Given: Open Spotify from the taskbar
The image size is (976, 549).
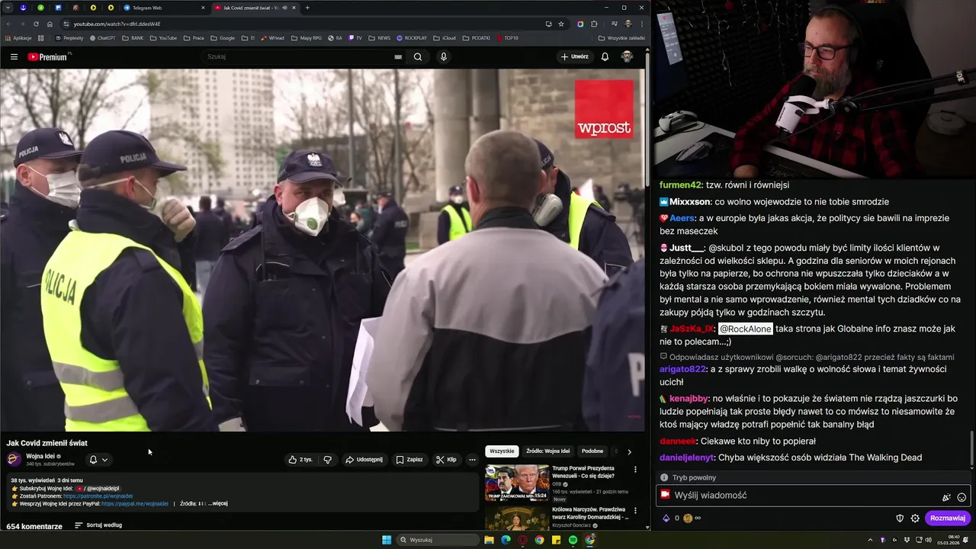Looking at the screenshot, I should tap(573, 540).
